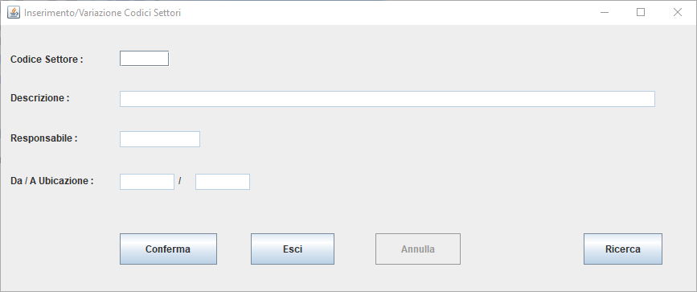Viewport: 697px width, 292px height.
Task: Select the Responsabile input field
Action: tap(160, 139)
